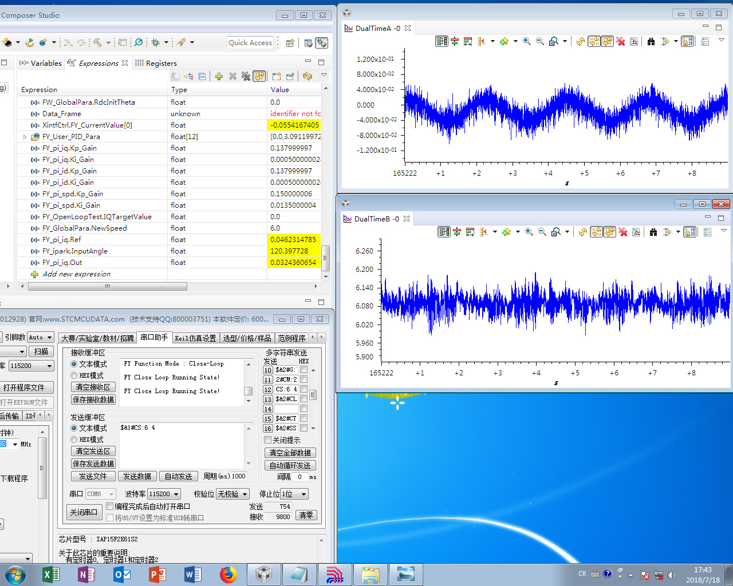Image resolution: width=733 pixels, height=586 pixels.
Task: Open the 波特率 115200 dropdown
Action: tap(164, 494)
